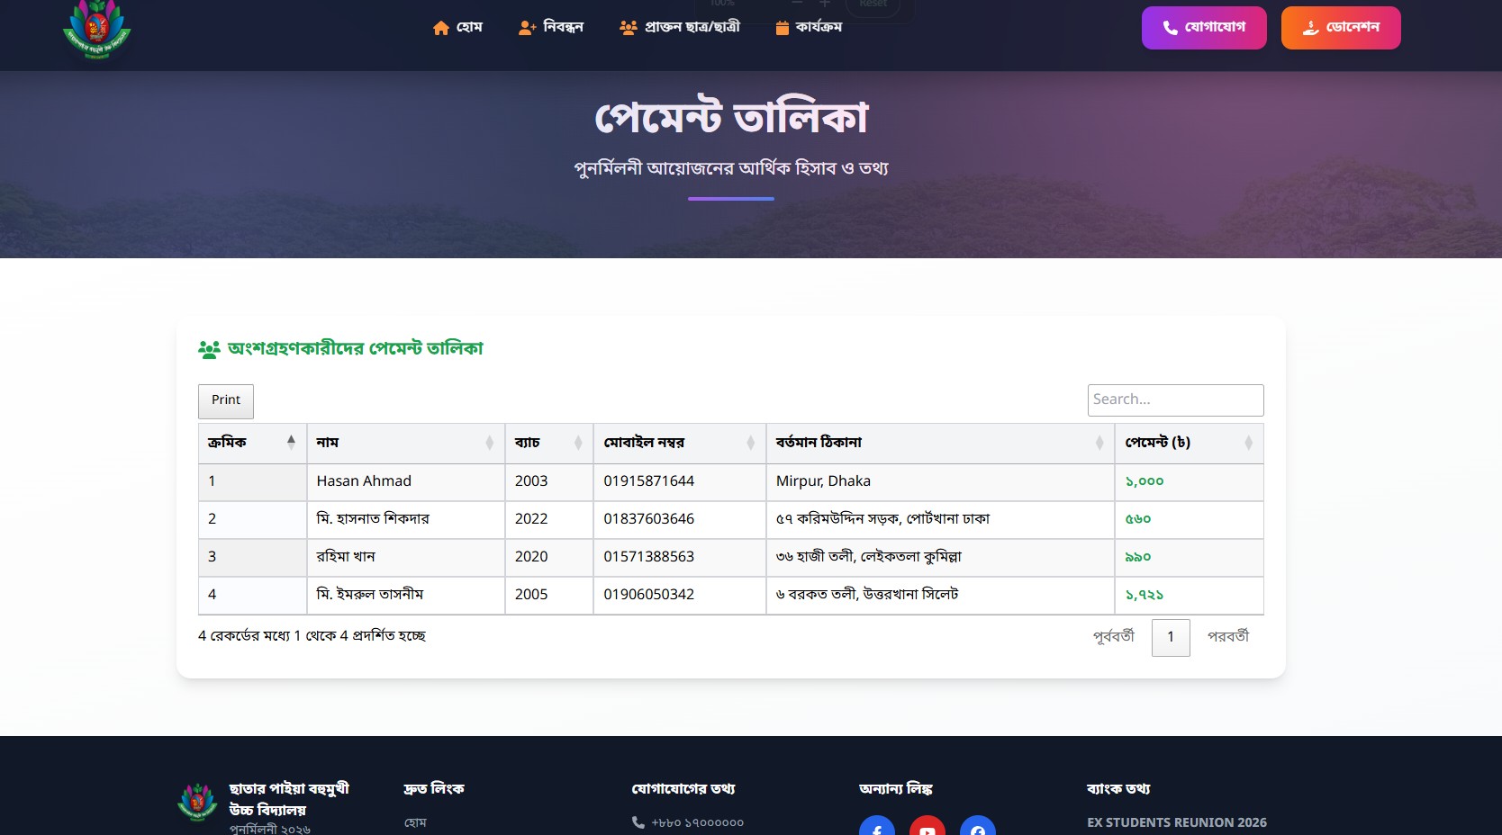
Task: Open the red YouTube link in footer
Action: click(927, 827)
